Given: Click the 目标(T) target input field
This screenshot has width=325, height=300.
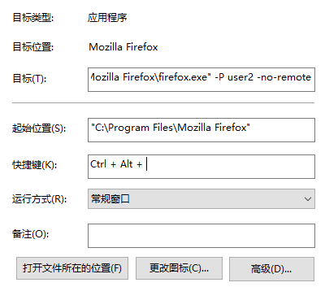Looking at the screenshot, I should click(x=201, y=80).
